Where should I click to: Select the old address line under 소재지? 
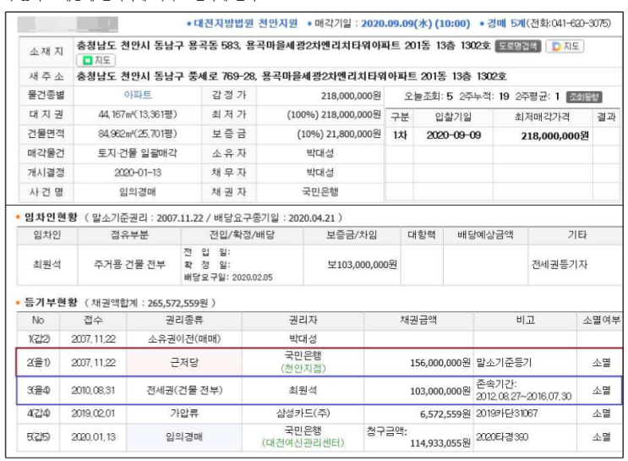point(283,46)
